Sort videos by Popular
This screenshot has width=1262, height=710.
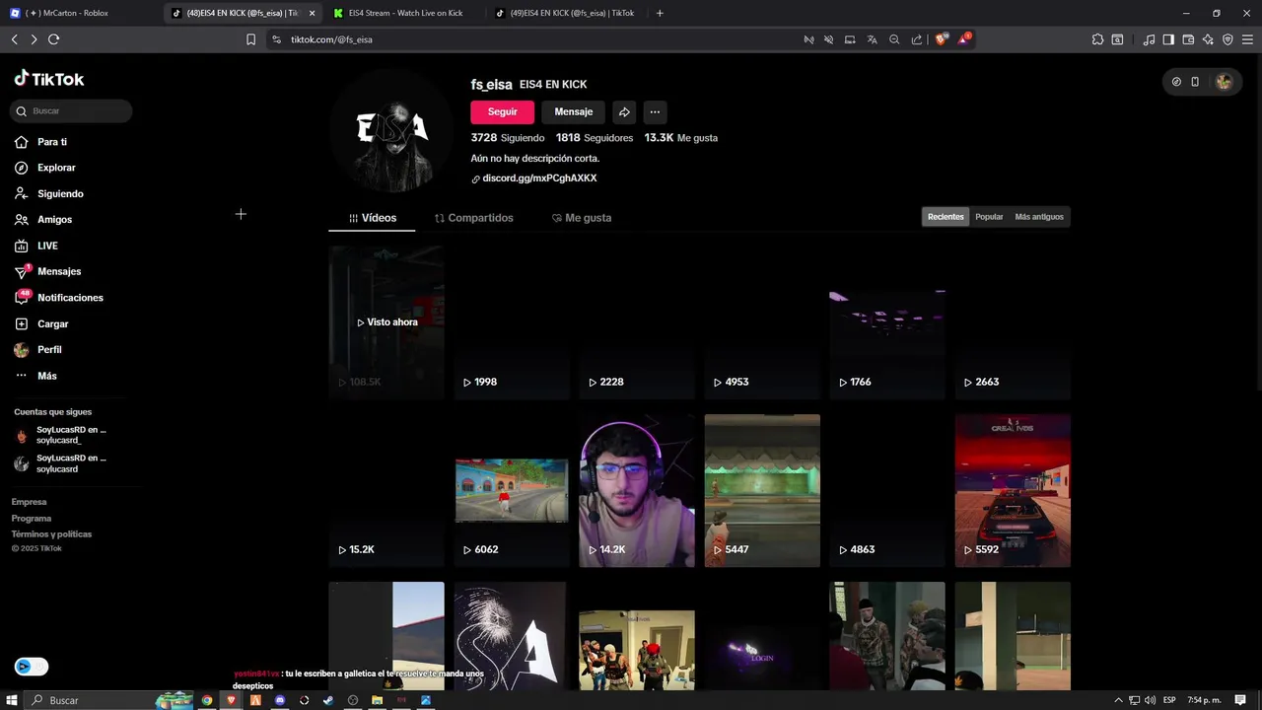coord(989,217)
